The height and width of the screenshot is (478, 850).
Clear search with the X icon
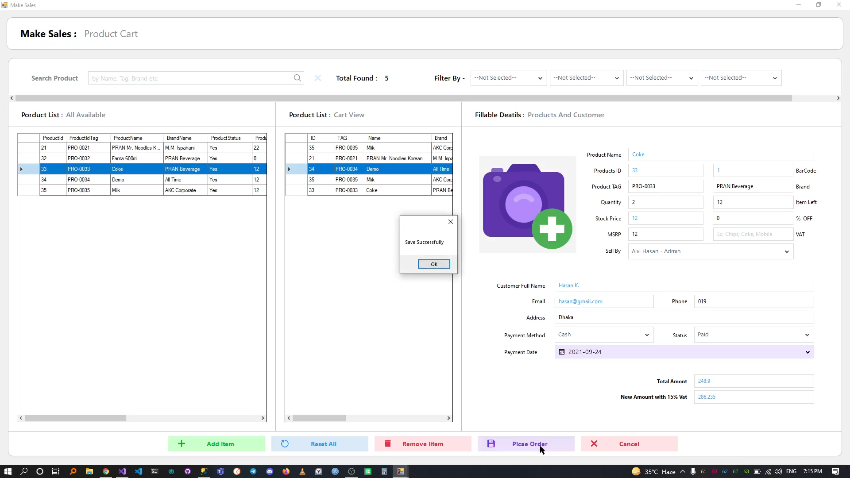click(317, 78)
